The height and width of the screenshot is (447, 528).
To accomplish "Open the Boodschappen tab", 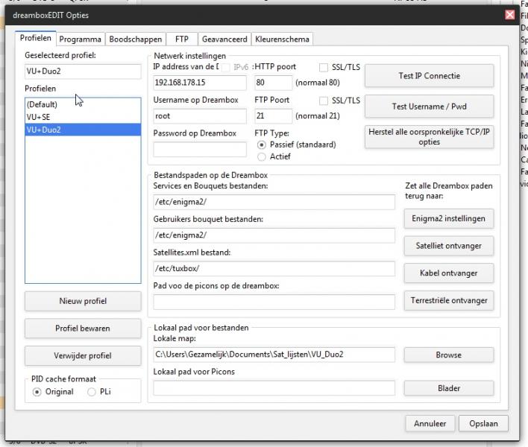I will (x=135, y=39).
